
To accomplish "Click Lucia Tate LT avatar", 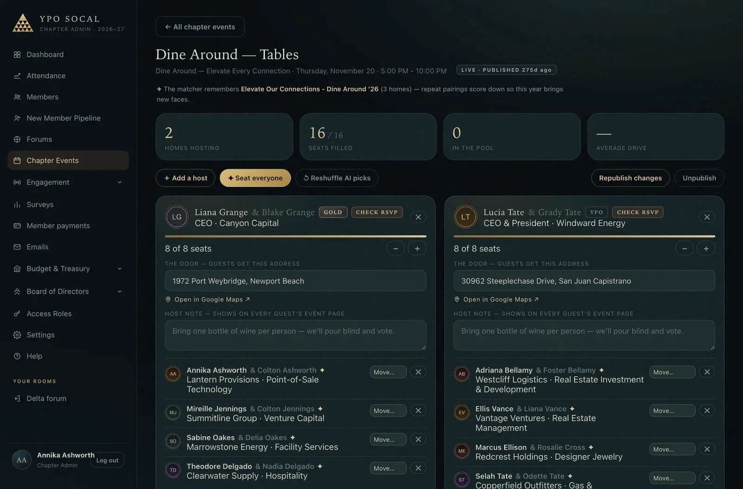I will (465, 217).
